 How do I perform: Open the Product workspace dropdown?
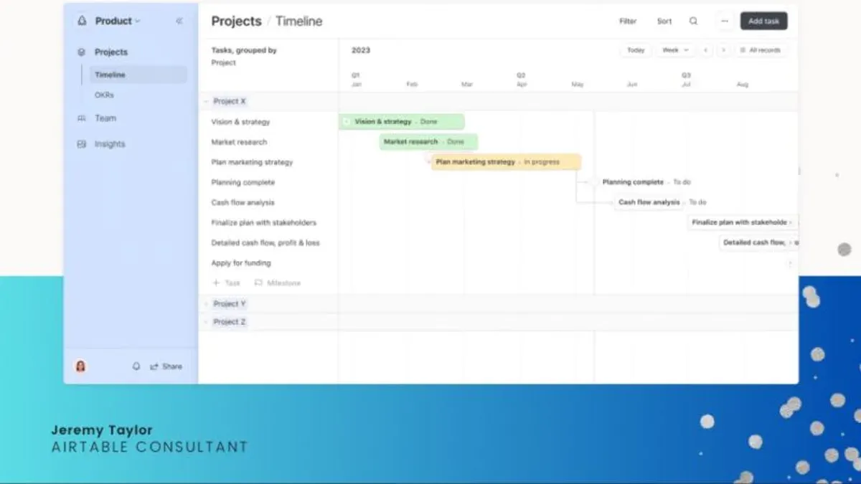tap(118, 22)
